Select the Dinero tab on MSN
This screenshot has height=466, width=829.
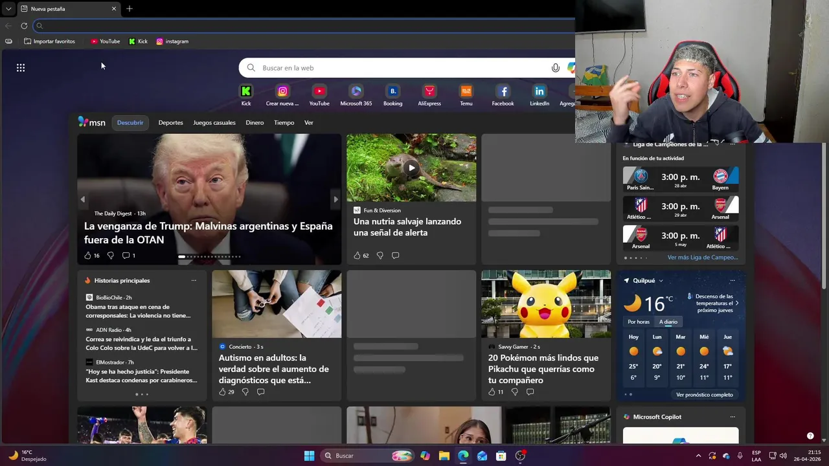click(255, 122)
